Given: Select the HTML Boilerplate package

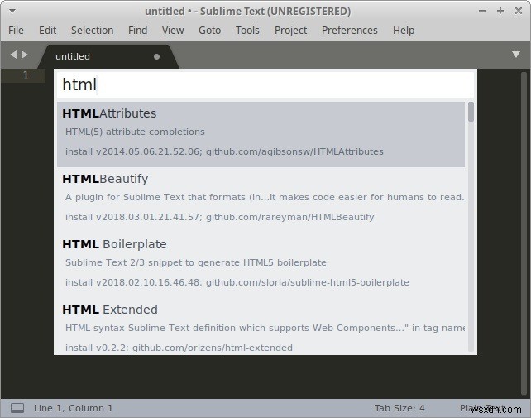Looking at the screenshot, I should pos(261,265).
